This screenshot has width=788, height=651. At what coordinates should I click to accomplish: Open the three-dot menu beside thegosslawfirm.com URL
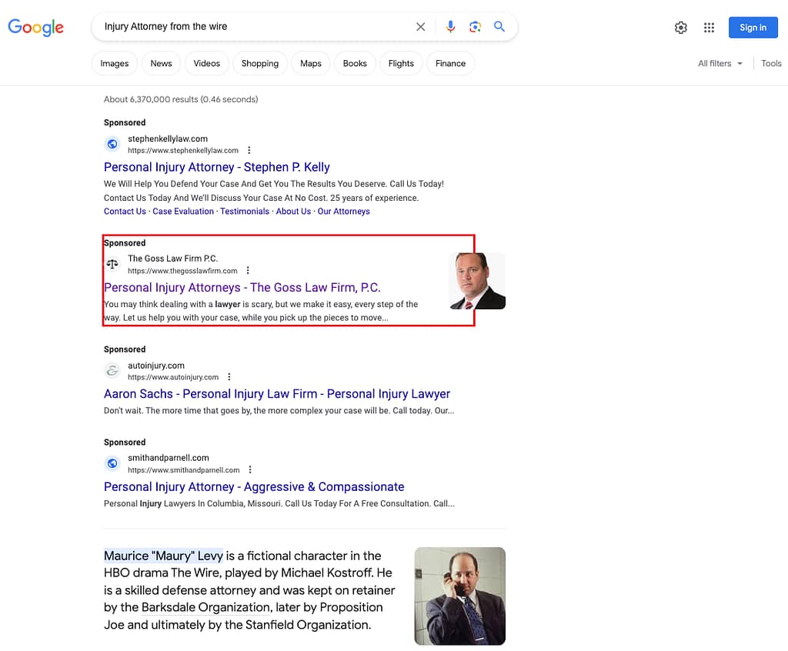click(x=248, y=270)
